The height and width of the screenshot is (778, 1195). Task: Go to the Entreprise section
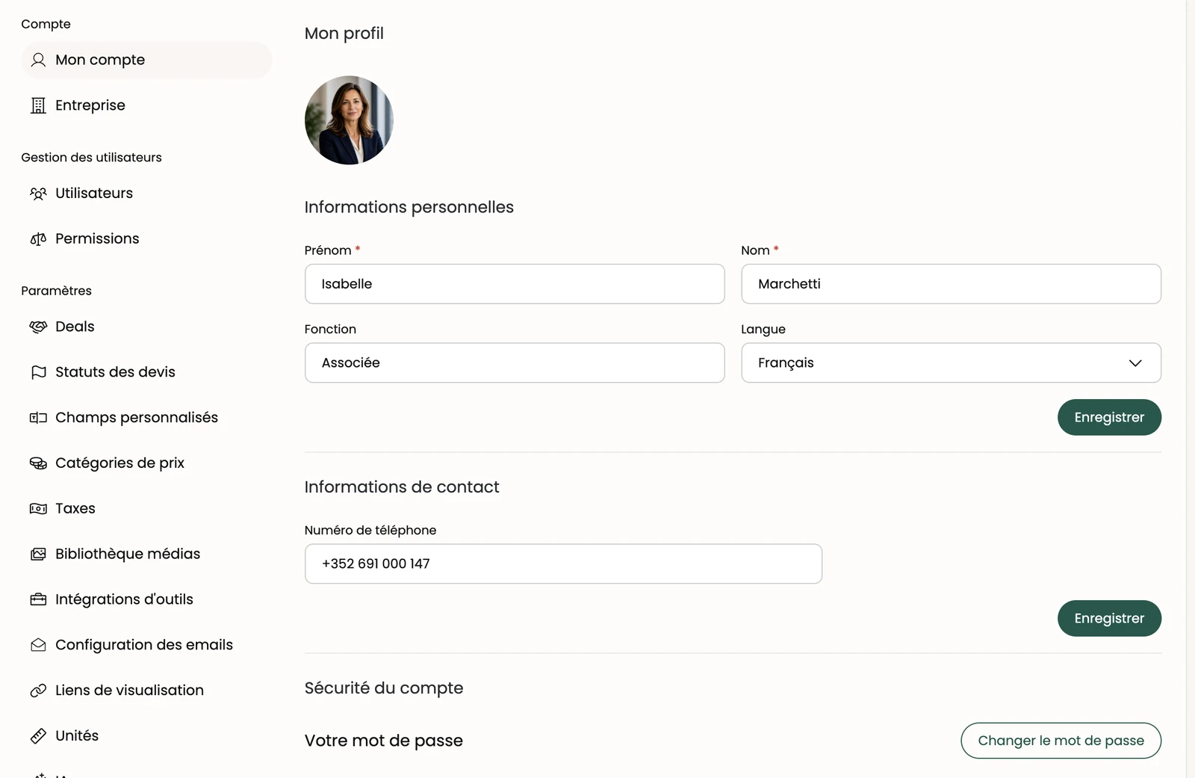pyautogui.click(x=146, y=105)
